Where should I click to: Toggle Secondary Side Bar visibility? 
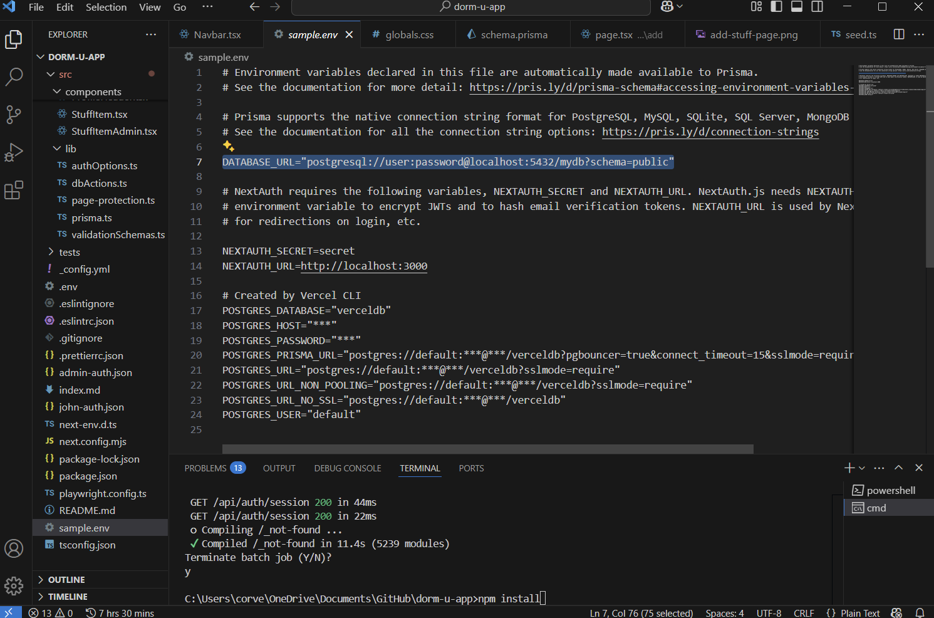pyautogui.click(x=817, y=7)
